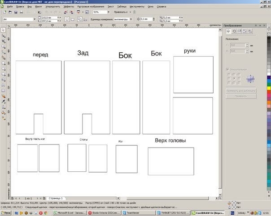
Task: Open the Файл menu
Action: (x=10, y=7)
